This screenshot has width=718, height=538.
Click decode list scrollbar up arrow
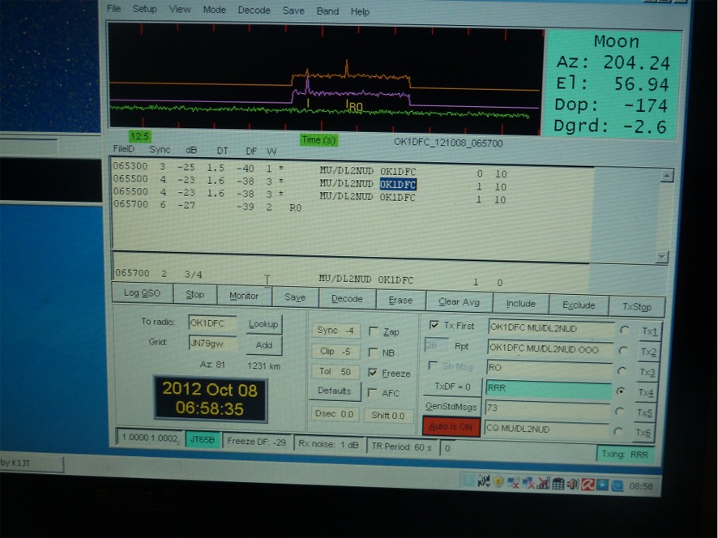667,176
